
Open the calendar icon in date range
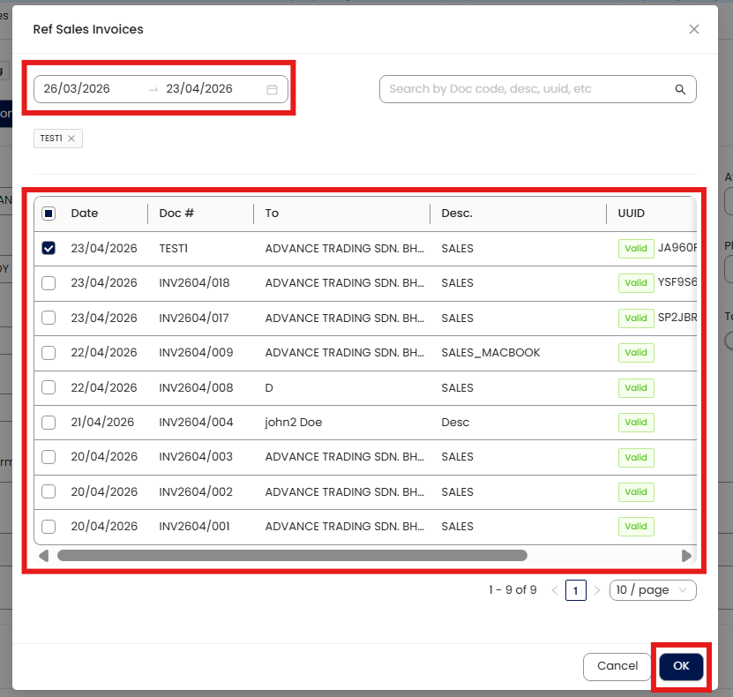(272, 89)
